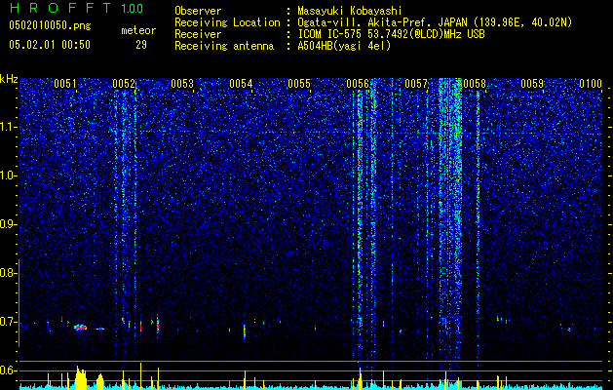The height and width of the screenshot is (390, 613).
Task: Click time marker 0058
Action: point(475,84)
